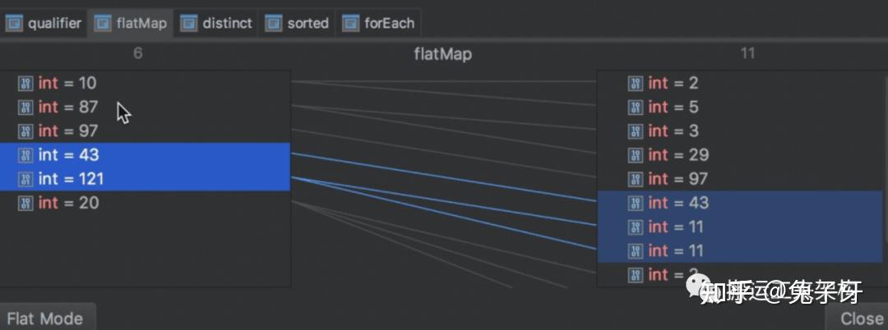Switch to the qualifier tab
Viewport: 888px width, 330px height.
pos(44,23)
